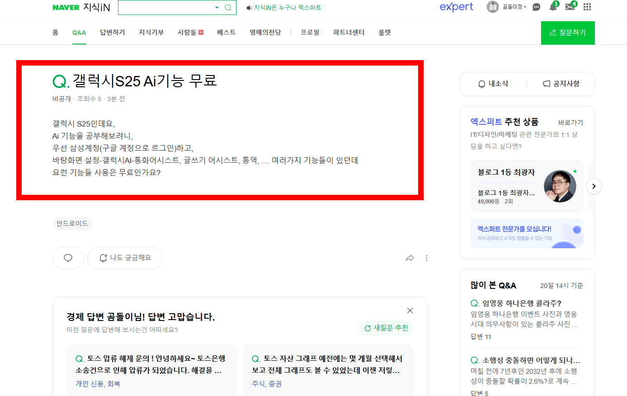
Task: Click the NAVER logo
Action: (66, 8)
